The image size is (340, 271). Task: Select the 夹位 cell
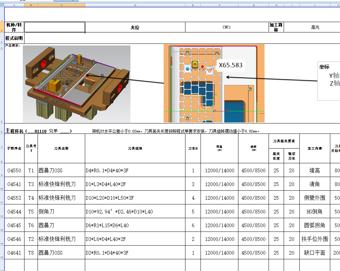135,27
